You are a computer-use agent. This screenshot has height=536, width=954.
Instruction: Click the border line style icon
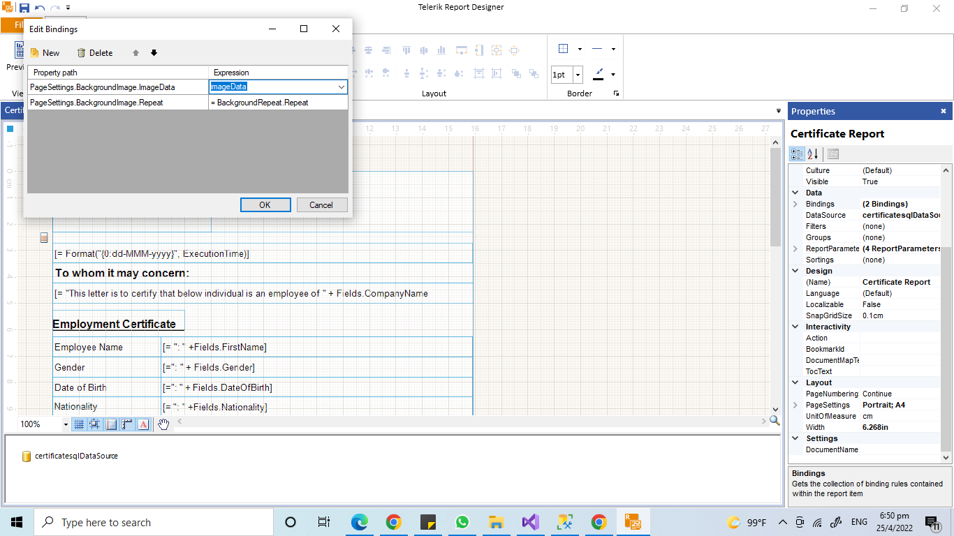[597, 49]
